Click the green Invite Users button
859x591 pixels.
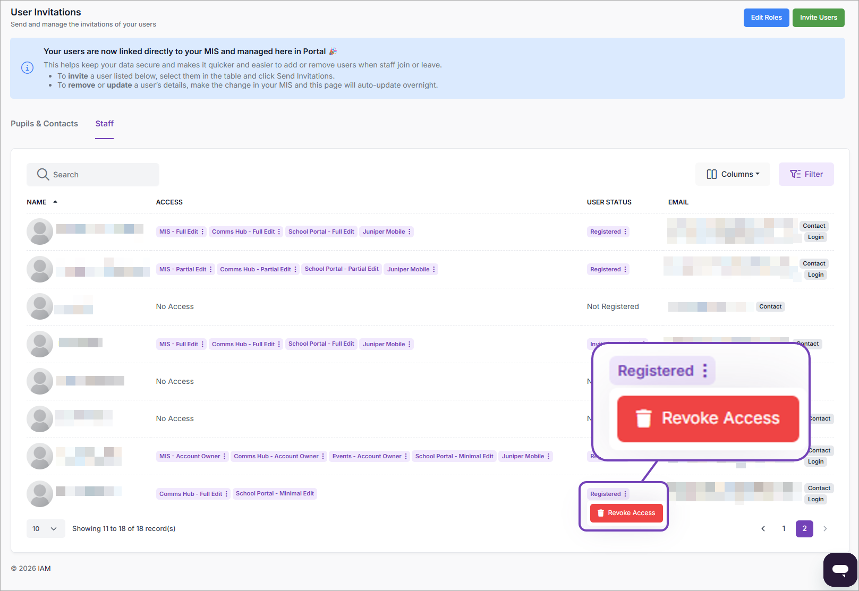pyautogui.click(x=818, y=18)
